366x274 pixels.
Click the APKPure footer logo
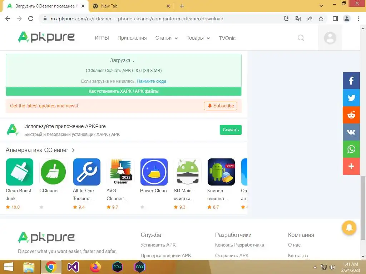(x=46, y=237)
